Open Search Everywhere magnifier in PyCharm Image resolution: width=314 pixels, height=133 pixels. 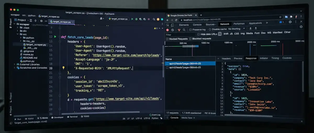click(154, 19)
